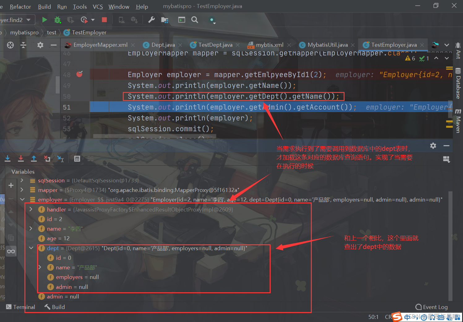Close the TestEmployer.java tab
This screenshot has width=463, height=322.
(422, 45)
